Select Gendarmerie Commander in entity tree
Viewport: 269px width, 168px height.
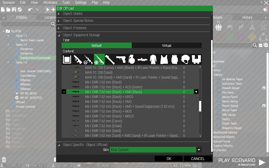[35, 58]
